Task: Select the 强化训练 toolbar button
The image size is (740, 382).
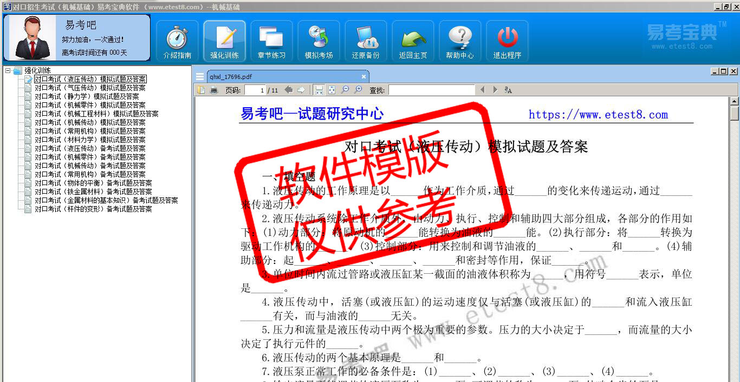Action: pyautogui.click(x=224, y=41)
